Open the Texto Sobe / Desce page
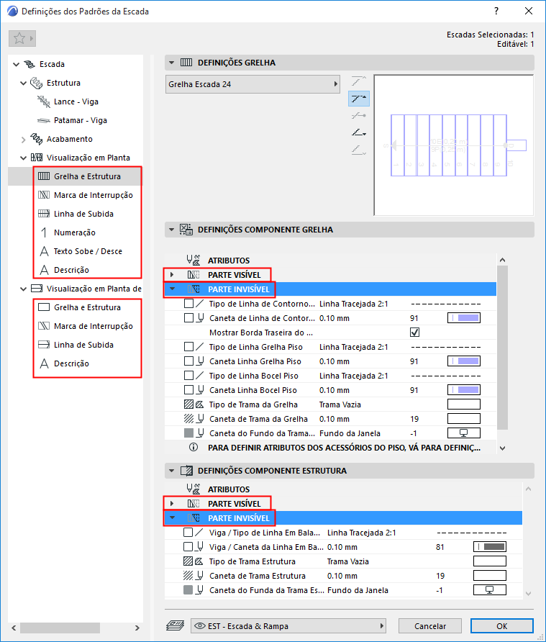This screenshot has width=546, height=642. 88,251
